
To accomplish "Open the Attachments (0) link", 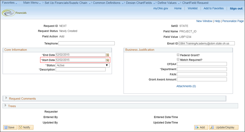I will [186, 86].
